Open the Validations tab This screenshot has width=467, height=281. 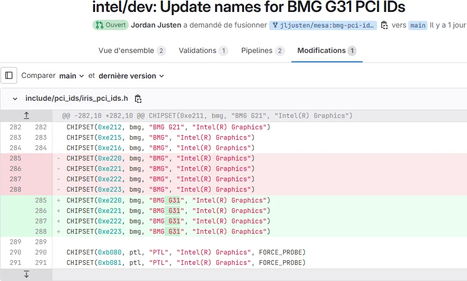(x=203, y=50)
